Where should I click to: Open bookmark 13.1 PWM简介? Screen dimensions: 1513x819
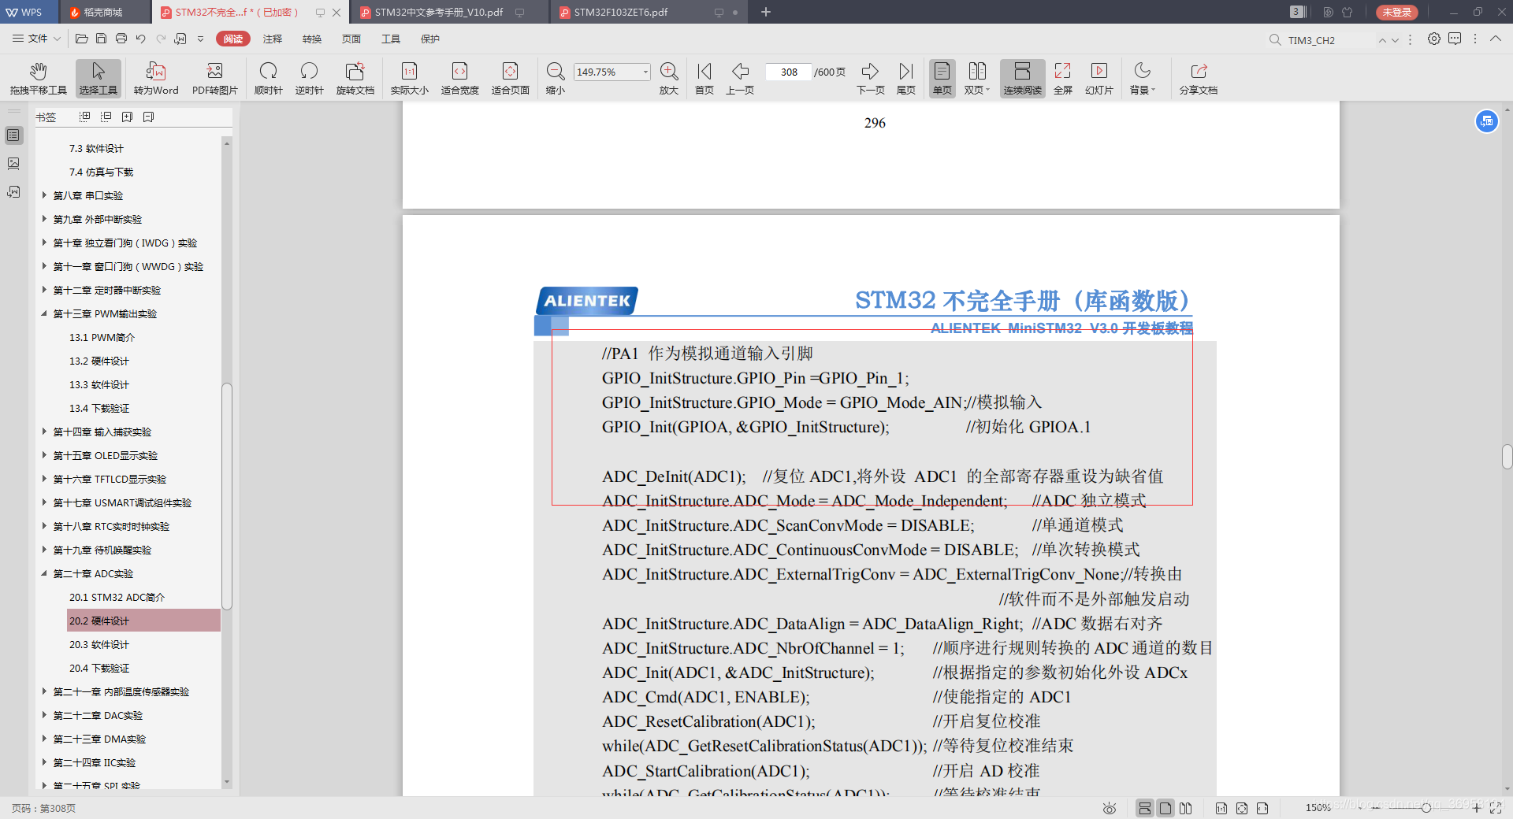102,337
